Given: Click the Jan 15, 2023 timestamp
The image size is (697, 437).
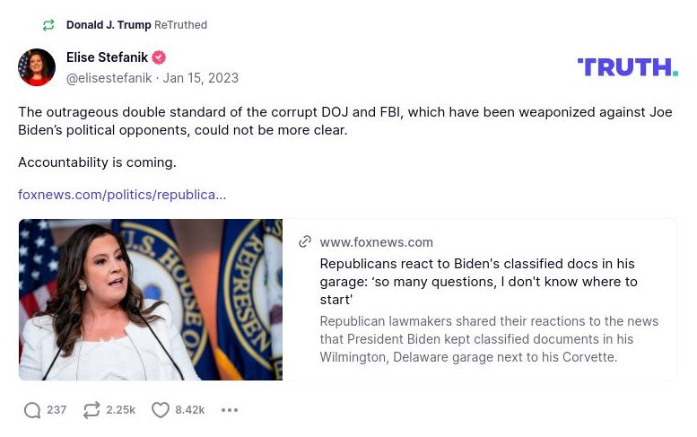Looking at the screenshot, I should 201,78.
